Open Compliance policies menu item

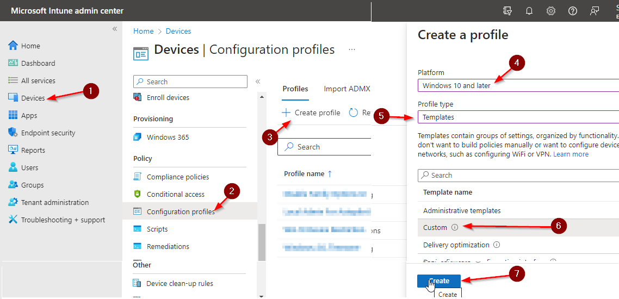click(171, 177)
